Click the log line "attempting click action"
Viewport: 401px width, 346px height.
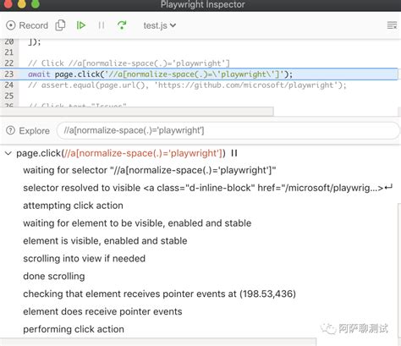click(x=73, y=206)
